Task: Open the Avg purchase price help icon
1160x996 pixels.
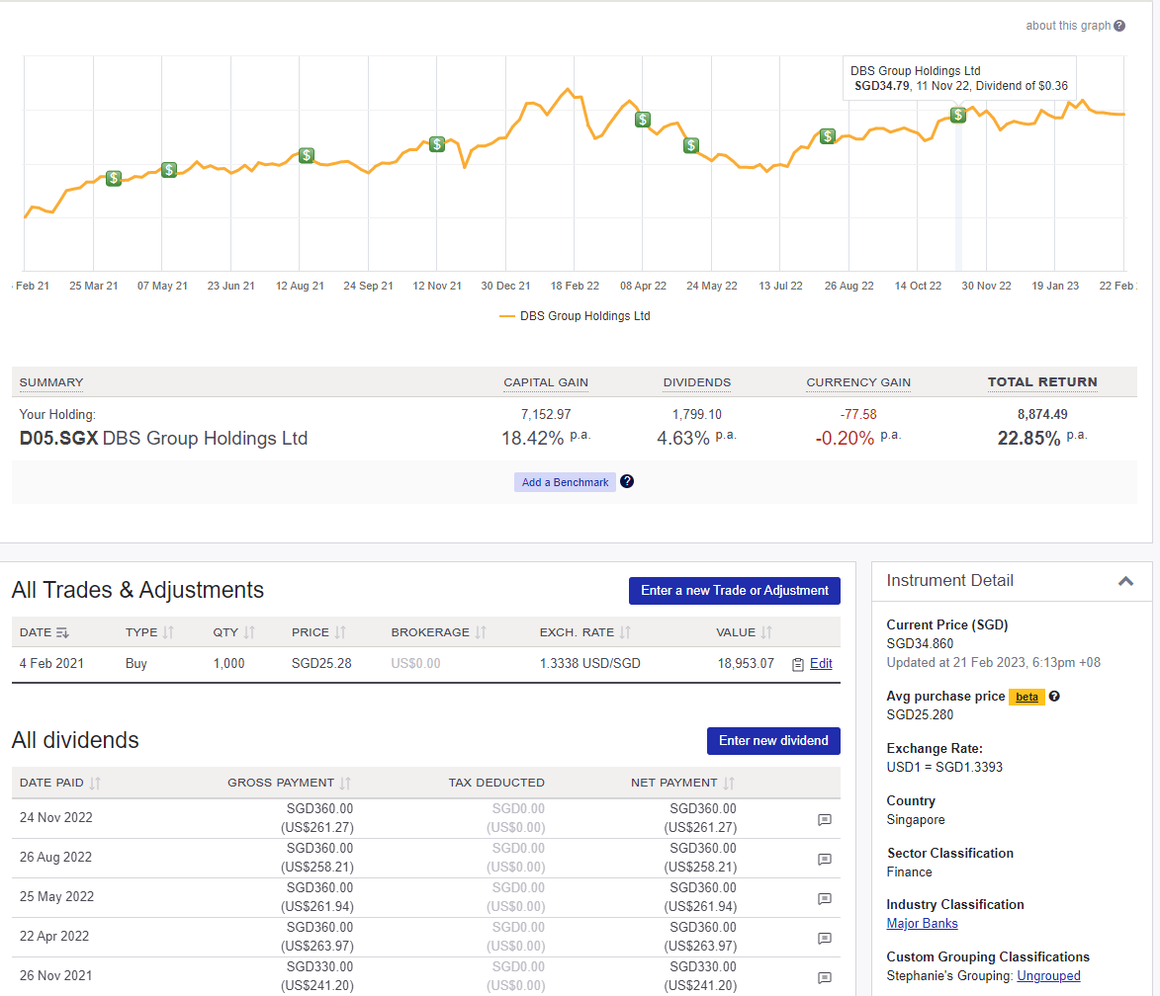Action: pos(1054,696)
